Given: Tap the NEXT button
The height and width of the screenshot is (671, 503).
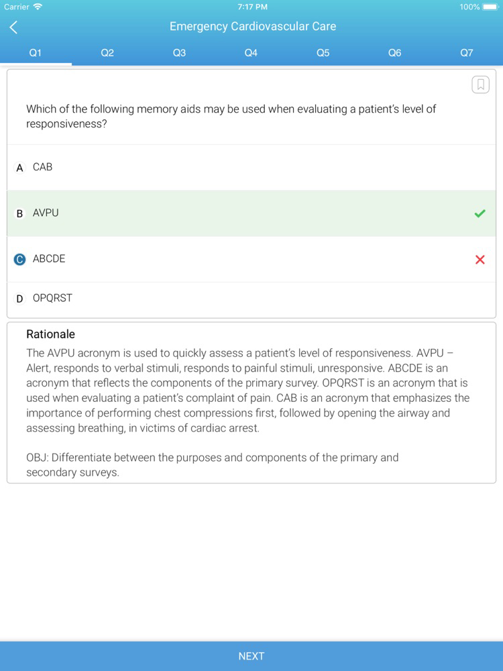Looking at the screenshot, I should point(251,656).
